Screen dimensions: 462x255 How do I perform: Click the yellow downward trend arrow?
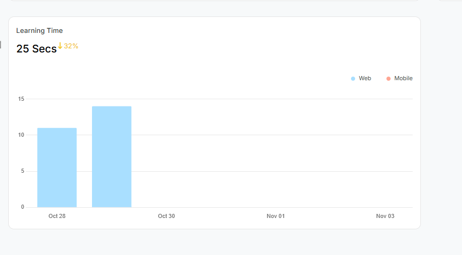(x=60, y=46)
